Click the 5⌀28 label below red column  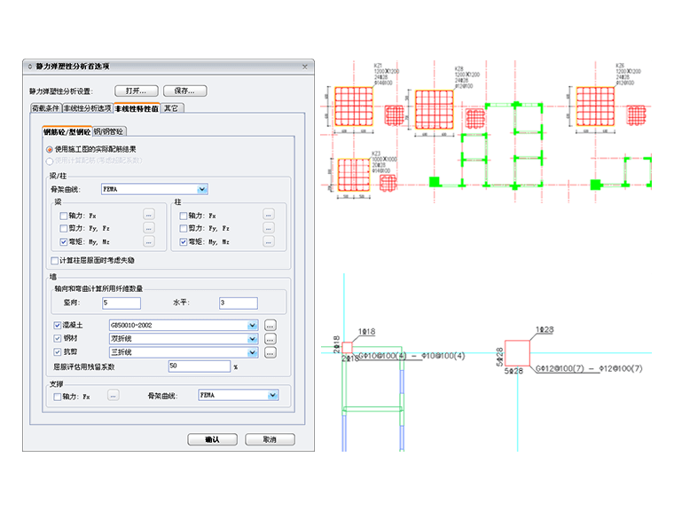coord(513,371)
